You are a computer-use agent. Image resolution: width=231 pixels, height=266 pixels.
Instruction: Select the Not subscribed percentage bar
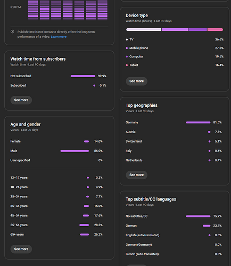click(83, 76)
